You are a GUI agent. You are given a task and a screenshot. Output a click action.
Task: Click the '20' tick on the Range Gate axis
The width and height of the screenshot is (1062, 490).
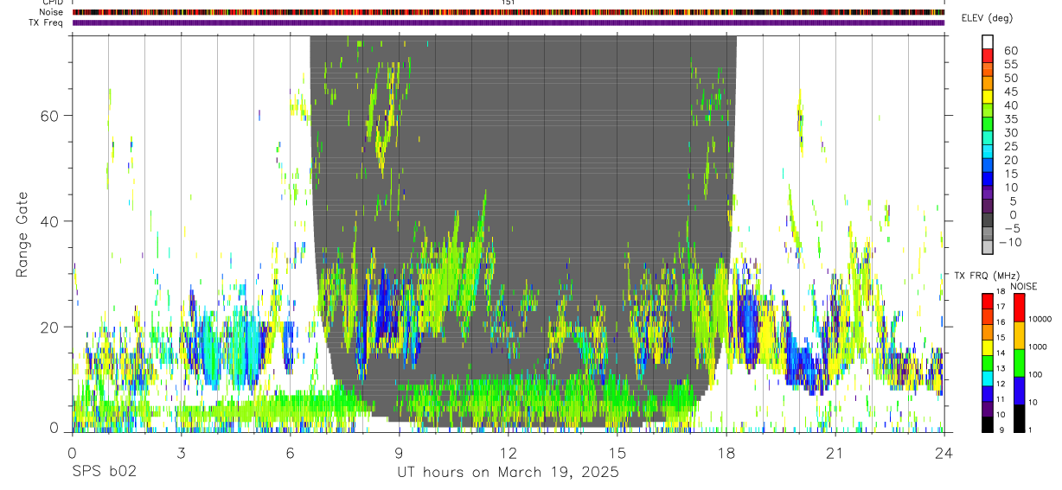[x=50, y=327]
